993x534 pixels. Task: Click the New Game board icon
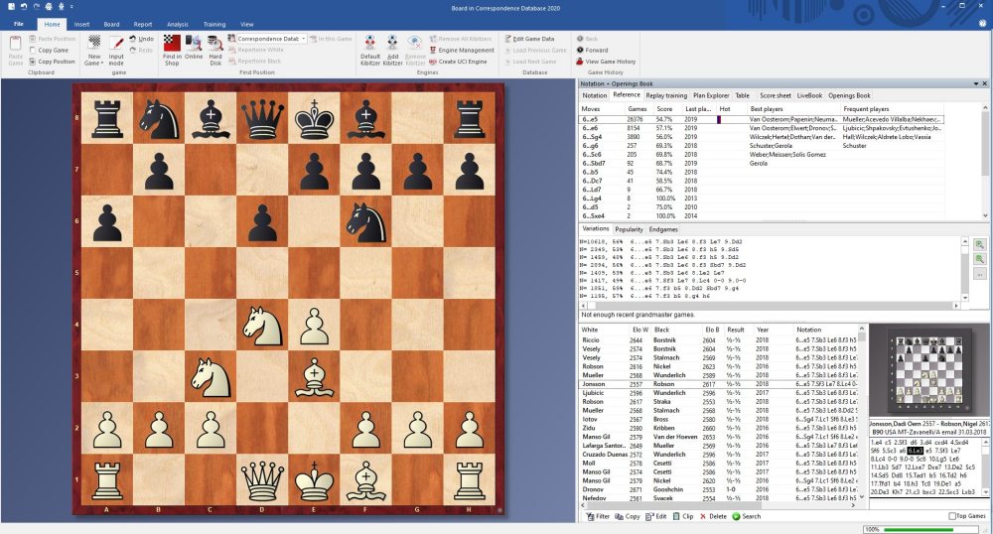tap(94, 43)
